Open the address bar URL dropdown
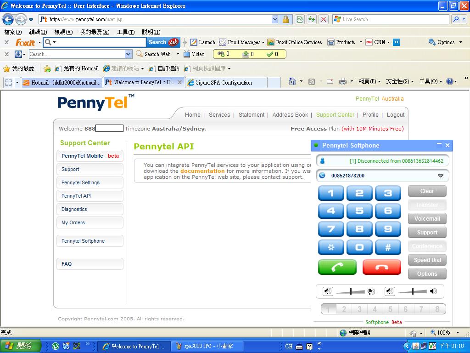This screenshot has height=353, width=470. point(275,19)
